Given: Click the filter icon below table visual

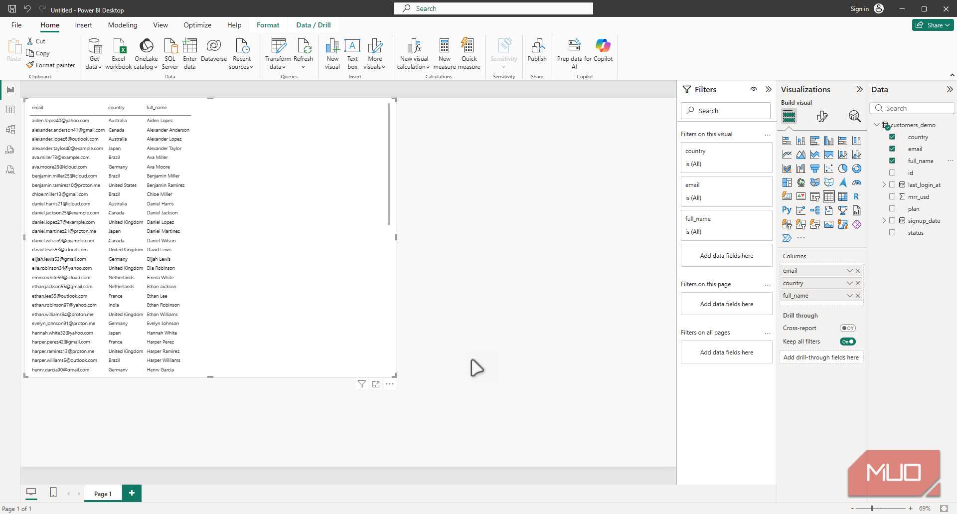Looking at the screenshot, I should tap(362, 384).
